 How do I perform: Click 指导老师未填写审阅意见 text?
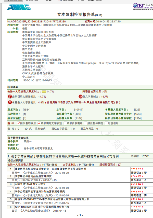38,148
